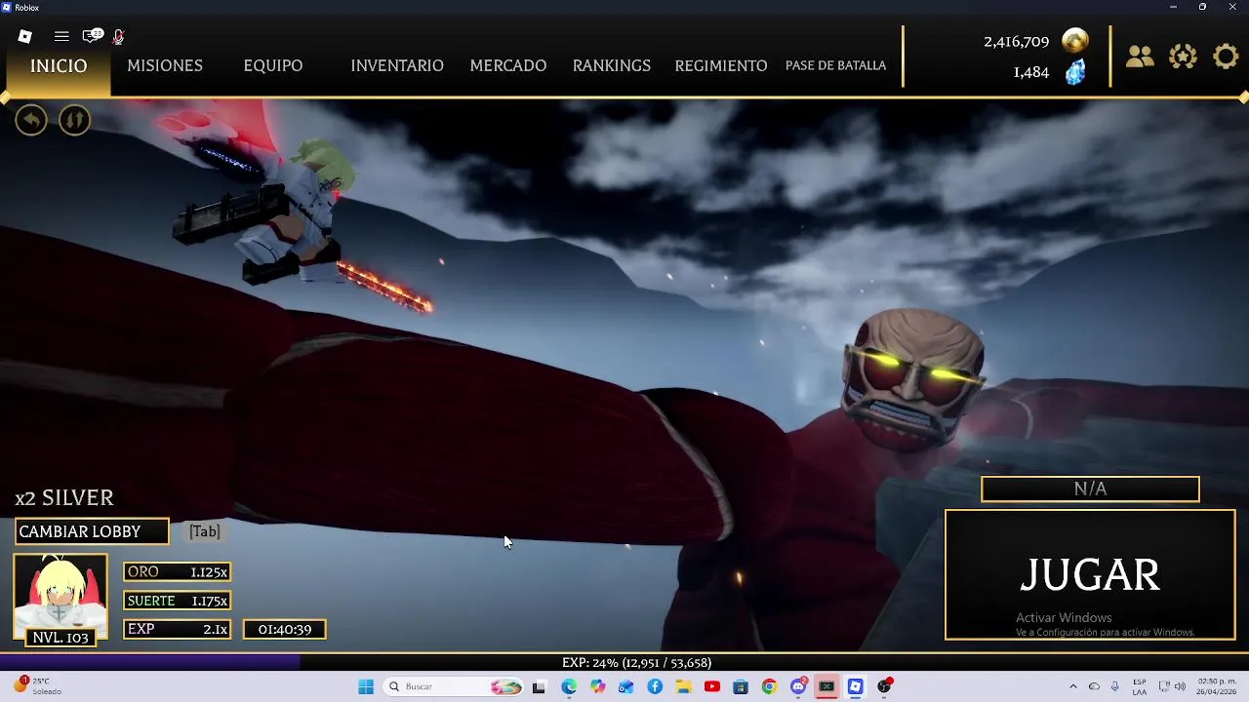This screenshot has height=702, width=1249.
Task: Open Microsoft Edge from the taskbar
Action: [x=569, y=686]
